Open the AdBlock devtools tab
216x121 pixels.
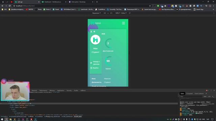click(x=83, y=90)
